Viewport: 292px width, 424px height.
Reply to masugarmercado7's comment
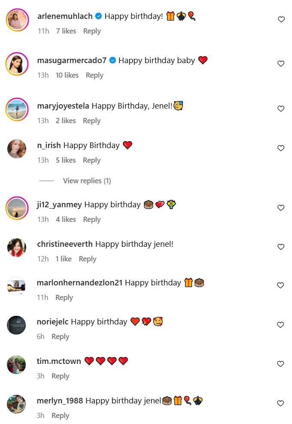pyautogui.click(x=94, y=75)
